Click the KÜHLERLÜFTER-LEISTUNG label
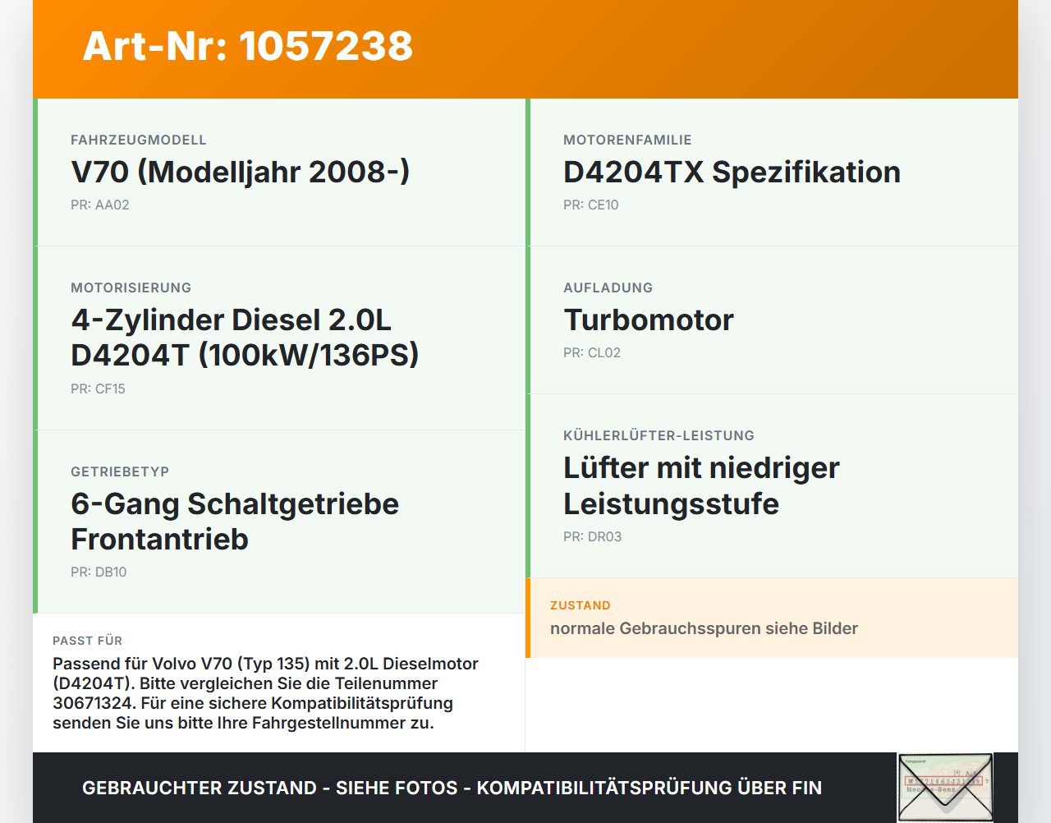 pyautogui.click(x=659, y=436)
